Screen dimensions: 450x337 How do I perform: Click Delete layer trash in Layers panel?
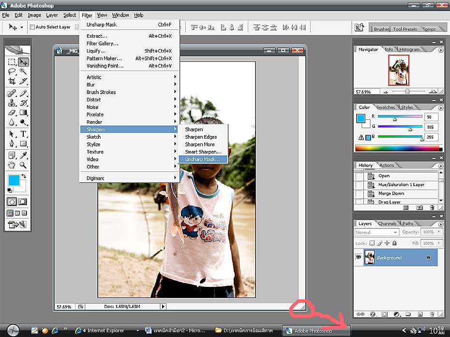point(432,314)
